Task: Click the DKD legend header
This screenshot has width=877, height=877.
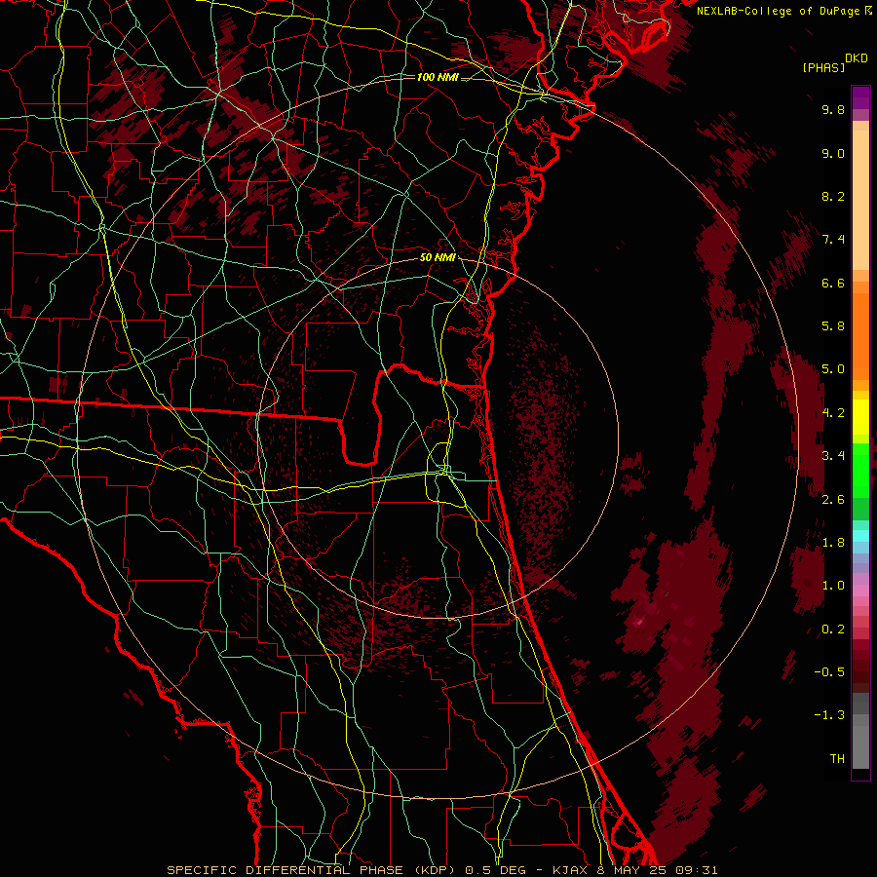Action: (857, 58)
